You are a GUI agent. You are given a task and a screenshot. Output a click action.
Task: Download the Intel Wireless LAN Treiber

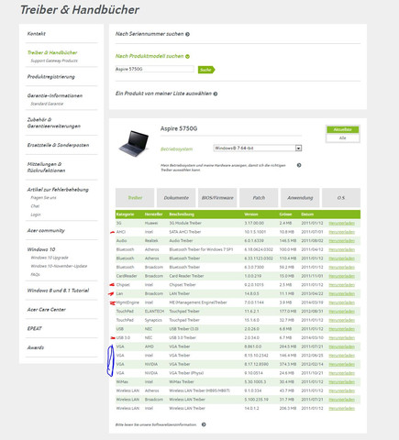[x=341, y=409]
